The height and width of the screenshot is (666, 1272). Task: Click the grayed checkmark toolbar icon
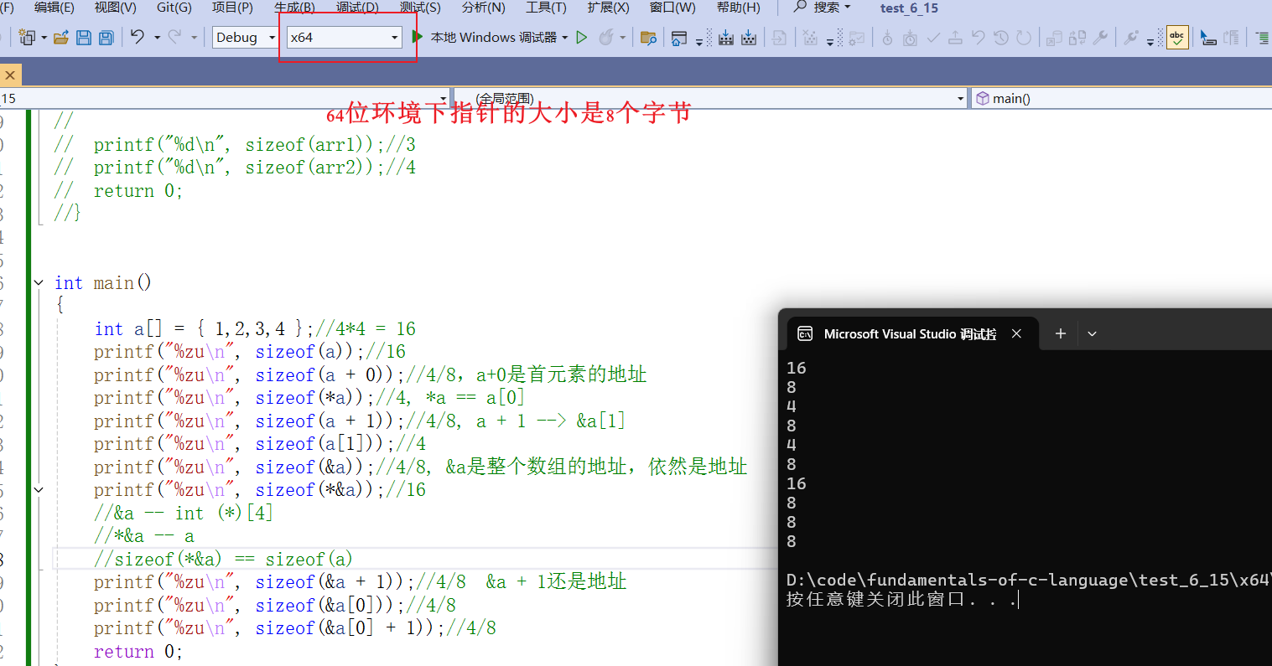click(933, 38)
